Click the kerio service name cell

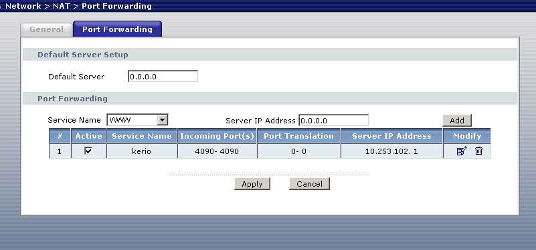tap(141, 151)
